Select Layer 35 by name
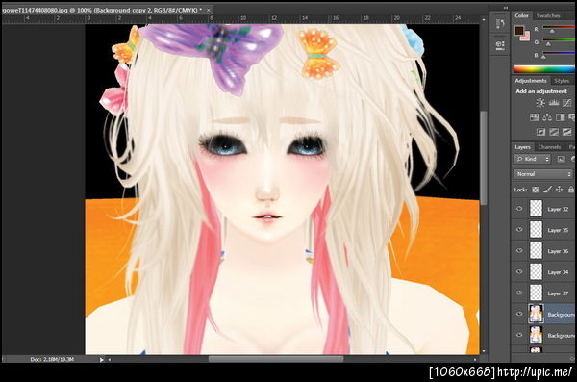Screen dimensions: 577x382 pyautogui.click(x=558, y=230)
